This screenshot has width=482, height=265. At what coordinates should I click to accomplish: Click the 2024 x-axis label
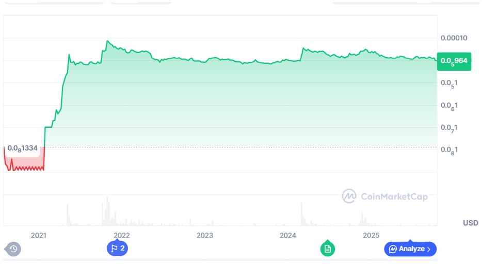(x=287, y=236)
